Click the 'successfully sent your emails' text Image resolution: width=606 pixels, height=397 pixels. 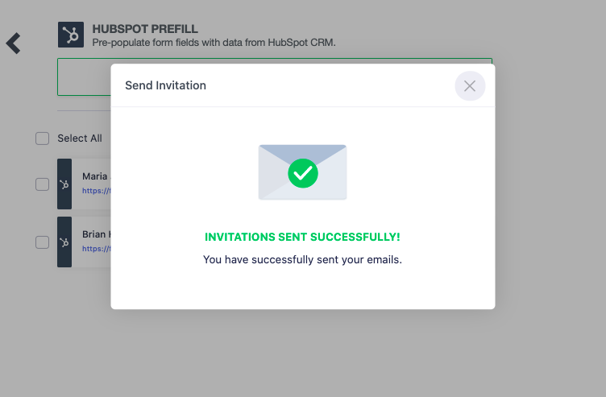pos(302,259)
